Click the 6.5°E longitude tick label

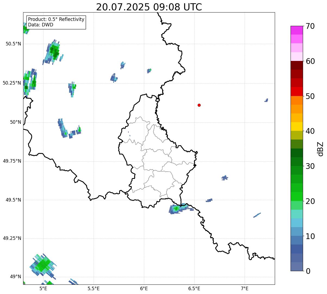(194, 289)
